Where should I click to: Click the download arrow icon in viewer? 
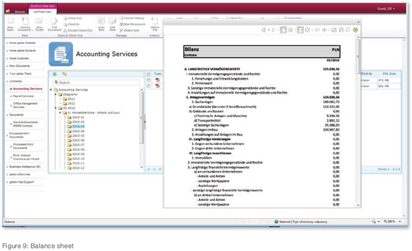click(x=348, y=30)
